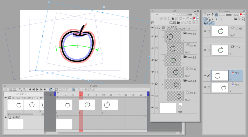Play the animation in the timeline
This screenshot has width=248, height=137.
point(37,89)
